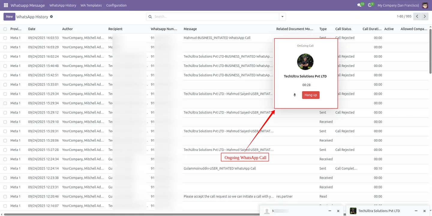Screen dimensions: 432x216
Task: Close the TechUltra Solutions Pvt LTD chat window
Action: coord(424,211)
